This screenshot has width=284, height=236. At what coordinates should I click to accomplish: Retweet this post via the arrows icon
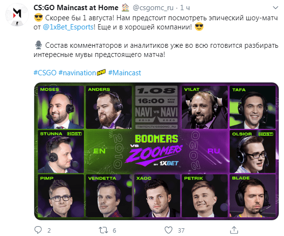[x=103, y=230]
